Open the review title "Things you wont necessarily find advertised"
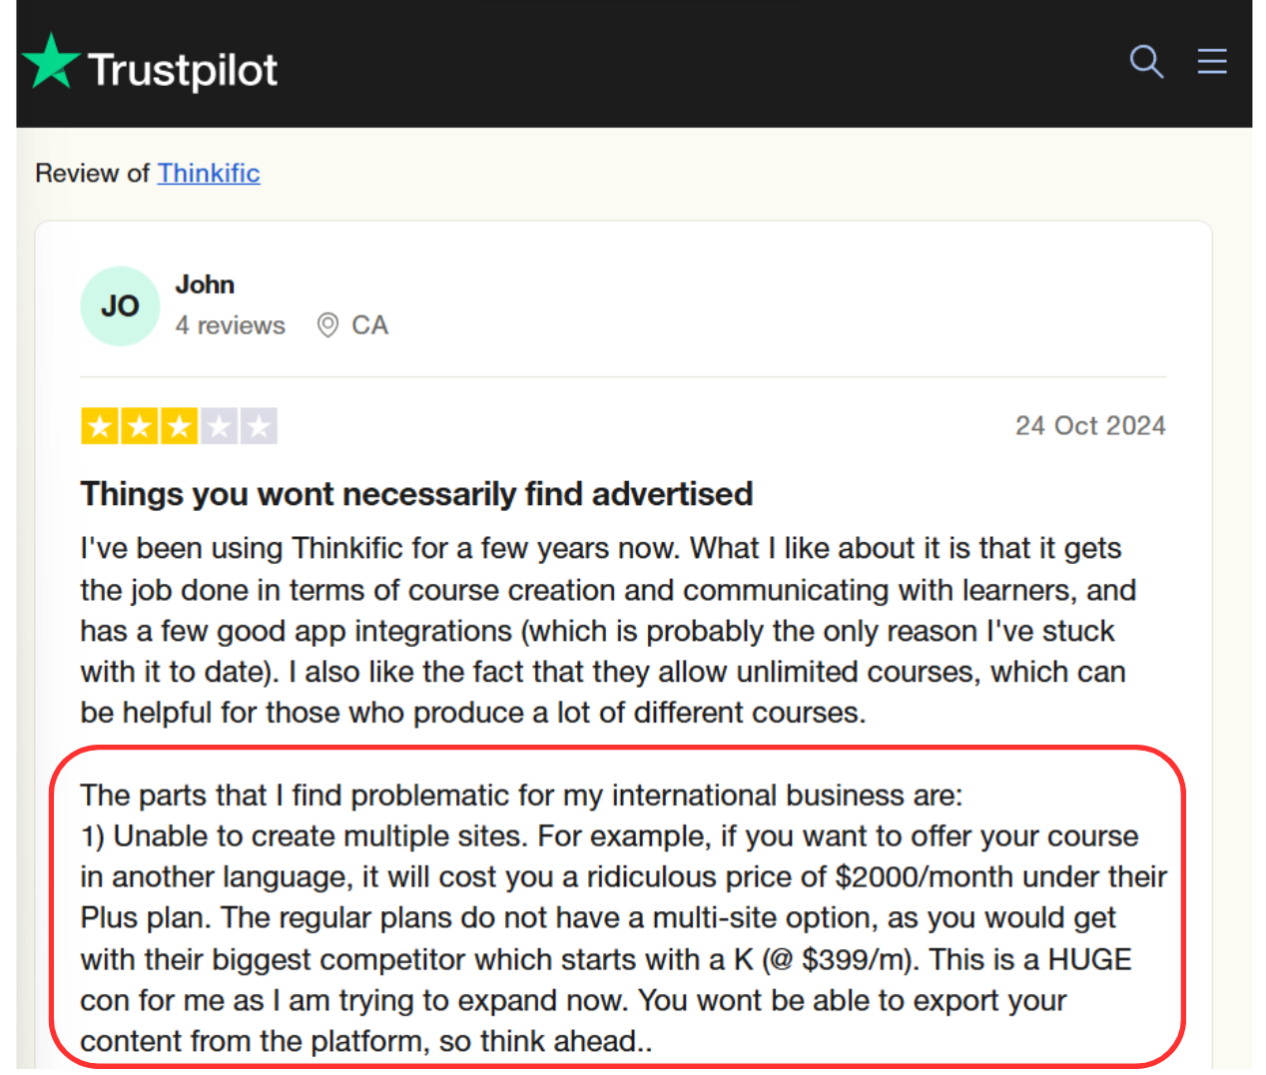The image size is (1266, 1075). 416,494
